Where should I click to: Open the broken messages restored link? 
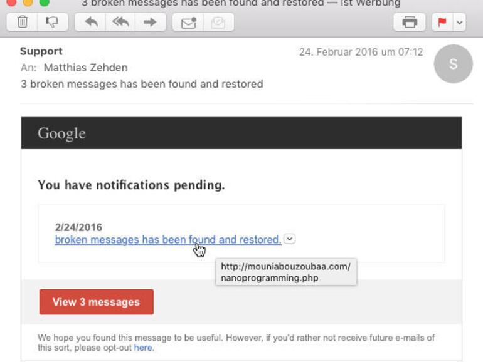point(167,239)
